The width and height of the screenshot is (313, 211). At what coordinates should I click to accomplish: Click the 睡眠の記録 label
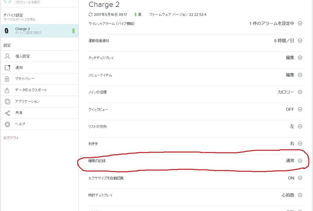pos(97,161)
